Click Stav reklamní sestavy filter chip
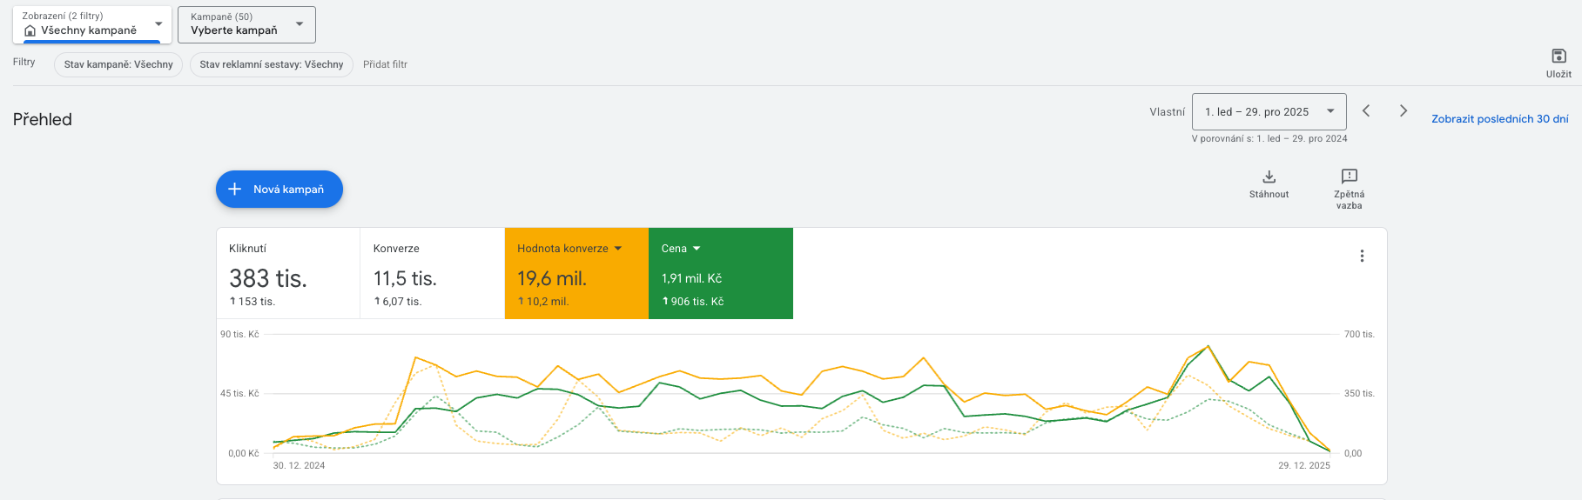Viewport: 1582px width, 500px height. coord(271,64)
